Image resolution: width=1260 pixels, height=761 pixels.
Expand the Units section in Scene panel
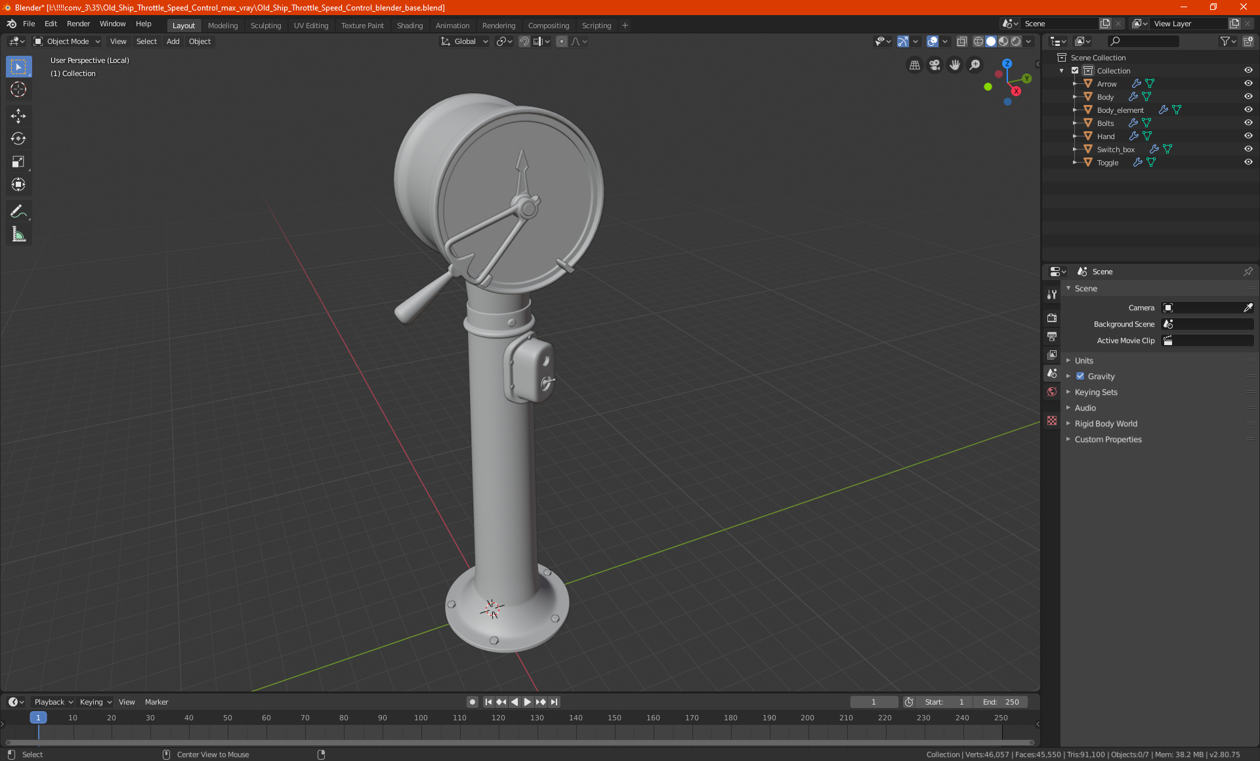pyautogui.click(x=1083, y=360)
